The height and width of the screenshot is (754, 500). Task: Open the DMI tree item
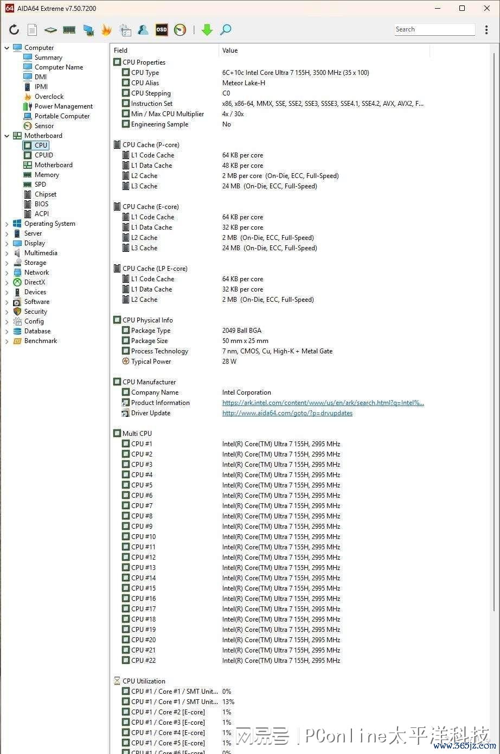pos(41,77)
